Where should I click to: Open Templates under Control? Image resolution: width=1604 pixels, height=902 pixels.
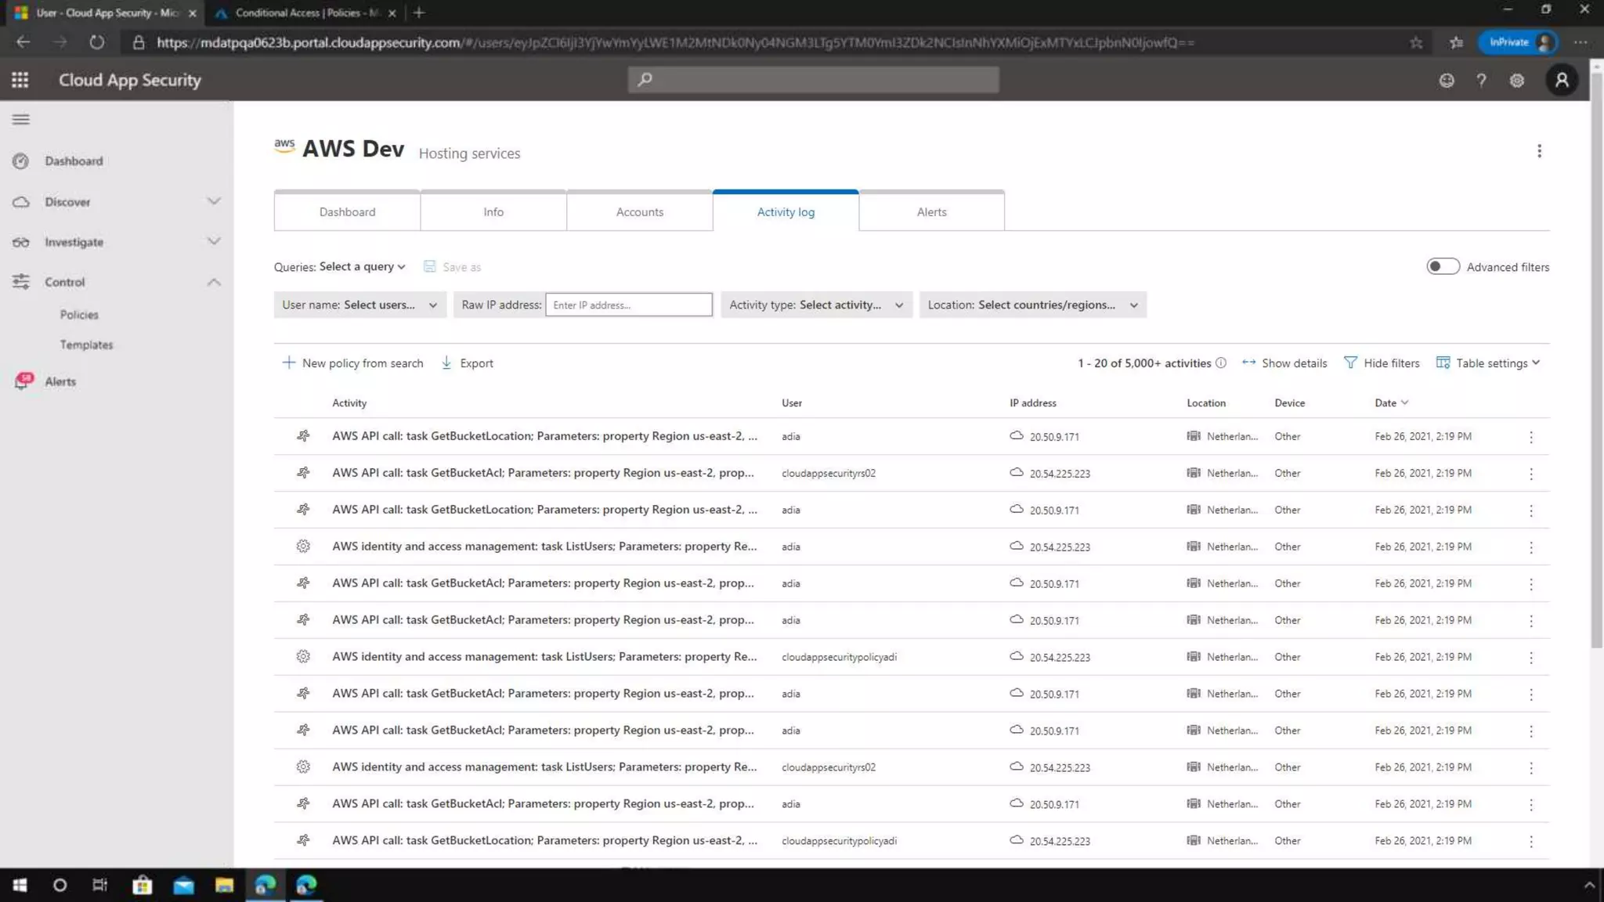click(86, 345)
